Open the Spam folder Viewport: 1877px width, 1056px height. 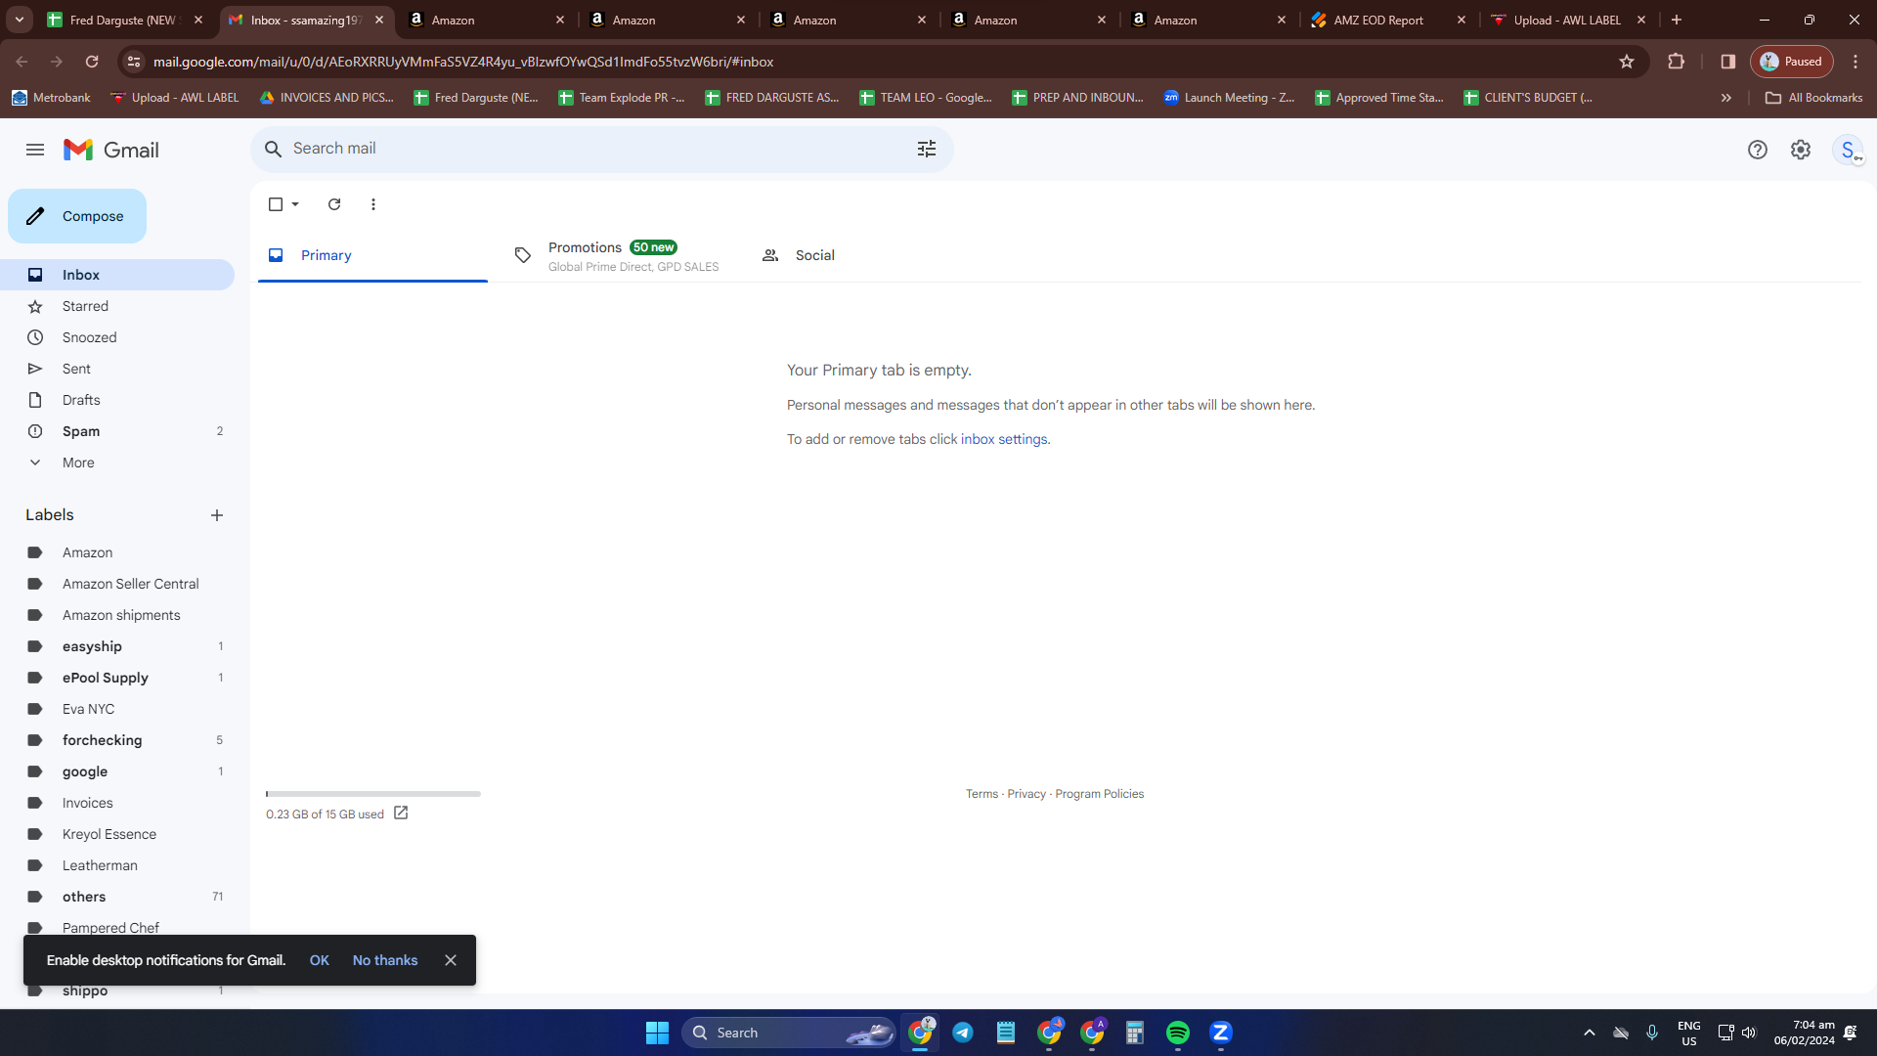117,431
